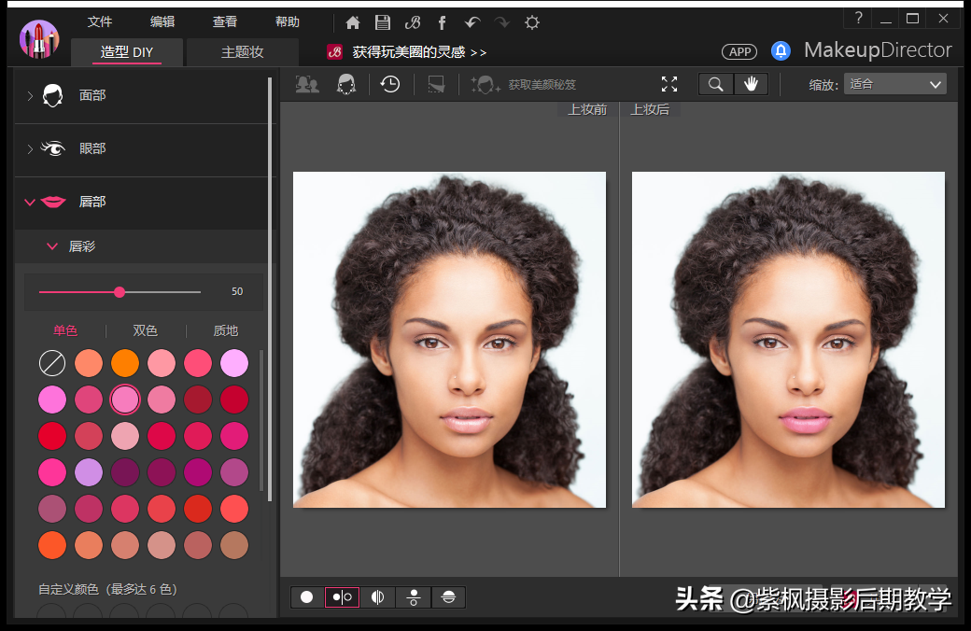Click the 获得玩美圈的灵感 link
Image resolution: width=971 pixels, height=631 pixels.
419,52
